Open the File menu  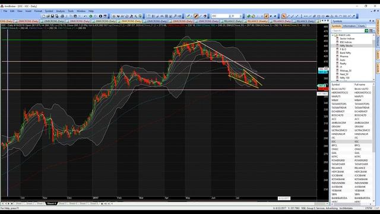[5, 11]
